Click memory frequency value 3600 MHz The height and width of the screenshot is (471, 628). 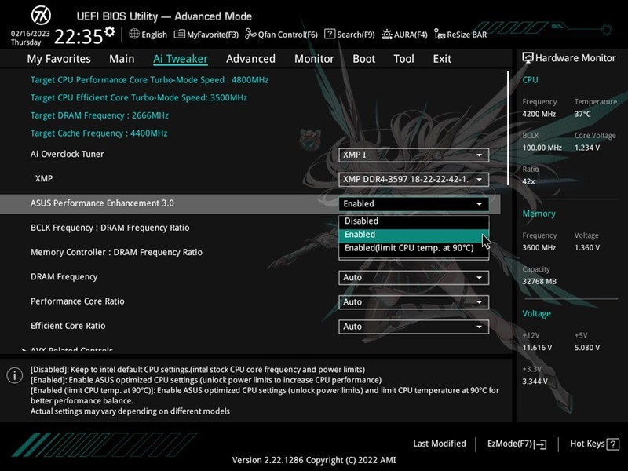click(x=539, y=248)
